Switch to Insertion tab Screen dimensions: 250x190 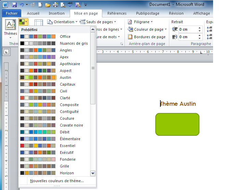(57, 13)
